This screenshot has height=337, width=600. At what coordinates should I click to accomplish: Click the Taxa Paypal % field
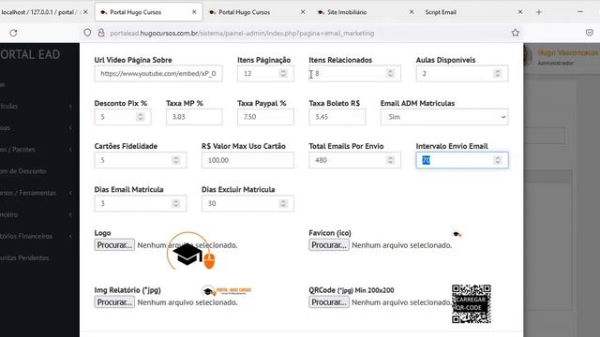[265, 116]
